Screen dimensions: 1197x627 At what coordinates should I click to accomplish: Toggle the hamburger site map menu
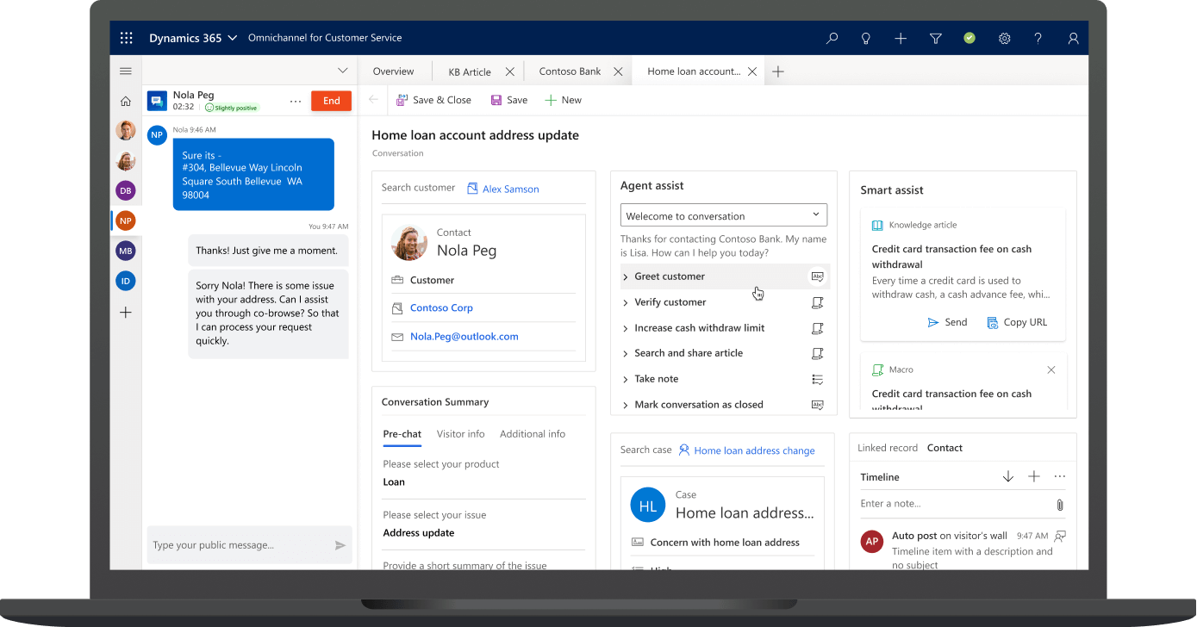[x=126, y=71]
